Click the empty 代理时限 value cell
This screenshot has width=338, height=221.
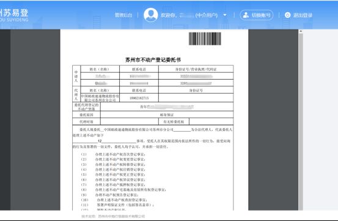click(x=130, y=122)
